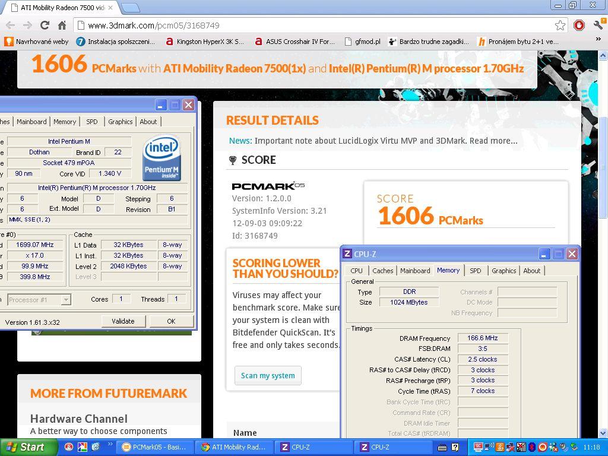Open Mainboard tab in left CPU-Z window
608x456 pixels.
[x=31, y=122]
